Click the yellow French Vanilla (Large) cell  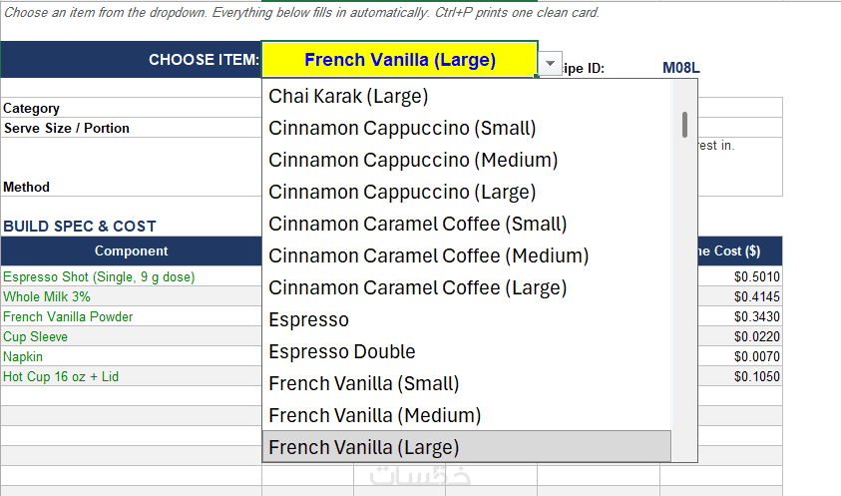click(x=400, y=60)
